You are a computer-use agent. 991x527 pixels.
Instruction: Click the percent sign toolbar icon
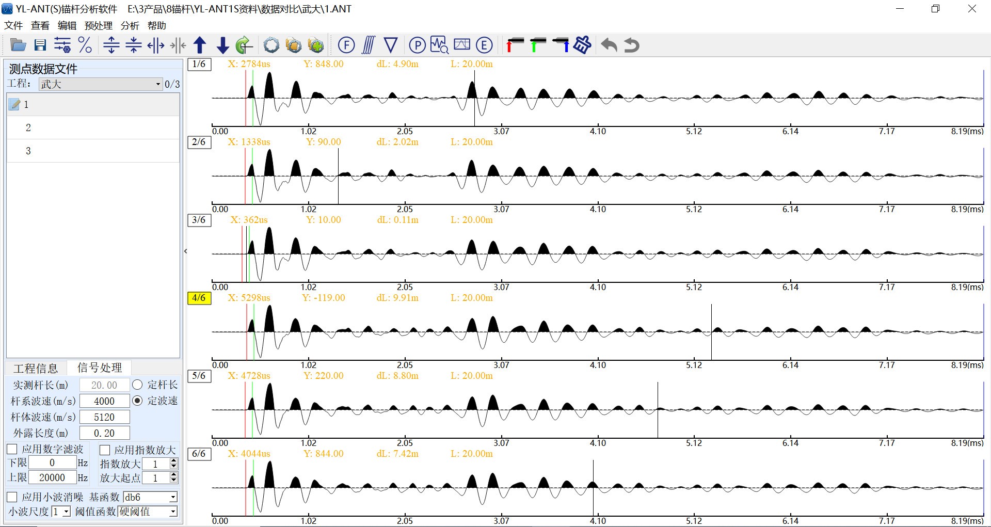[85, 45]
